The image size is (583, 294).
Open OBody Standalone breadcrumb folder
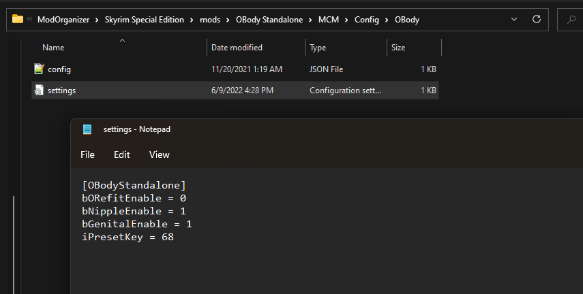click(x=269, y=20)
